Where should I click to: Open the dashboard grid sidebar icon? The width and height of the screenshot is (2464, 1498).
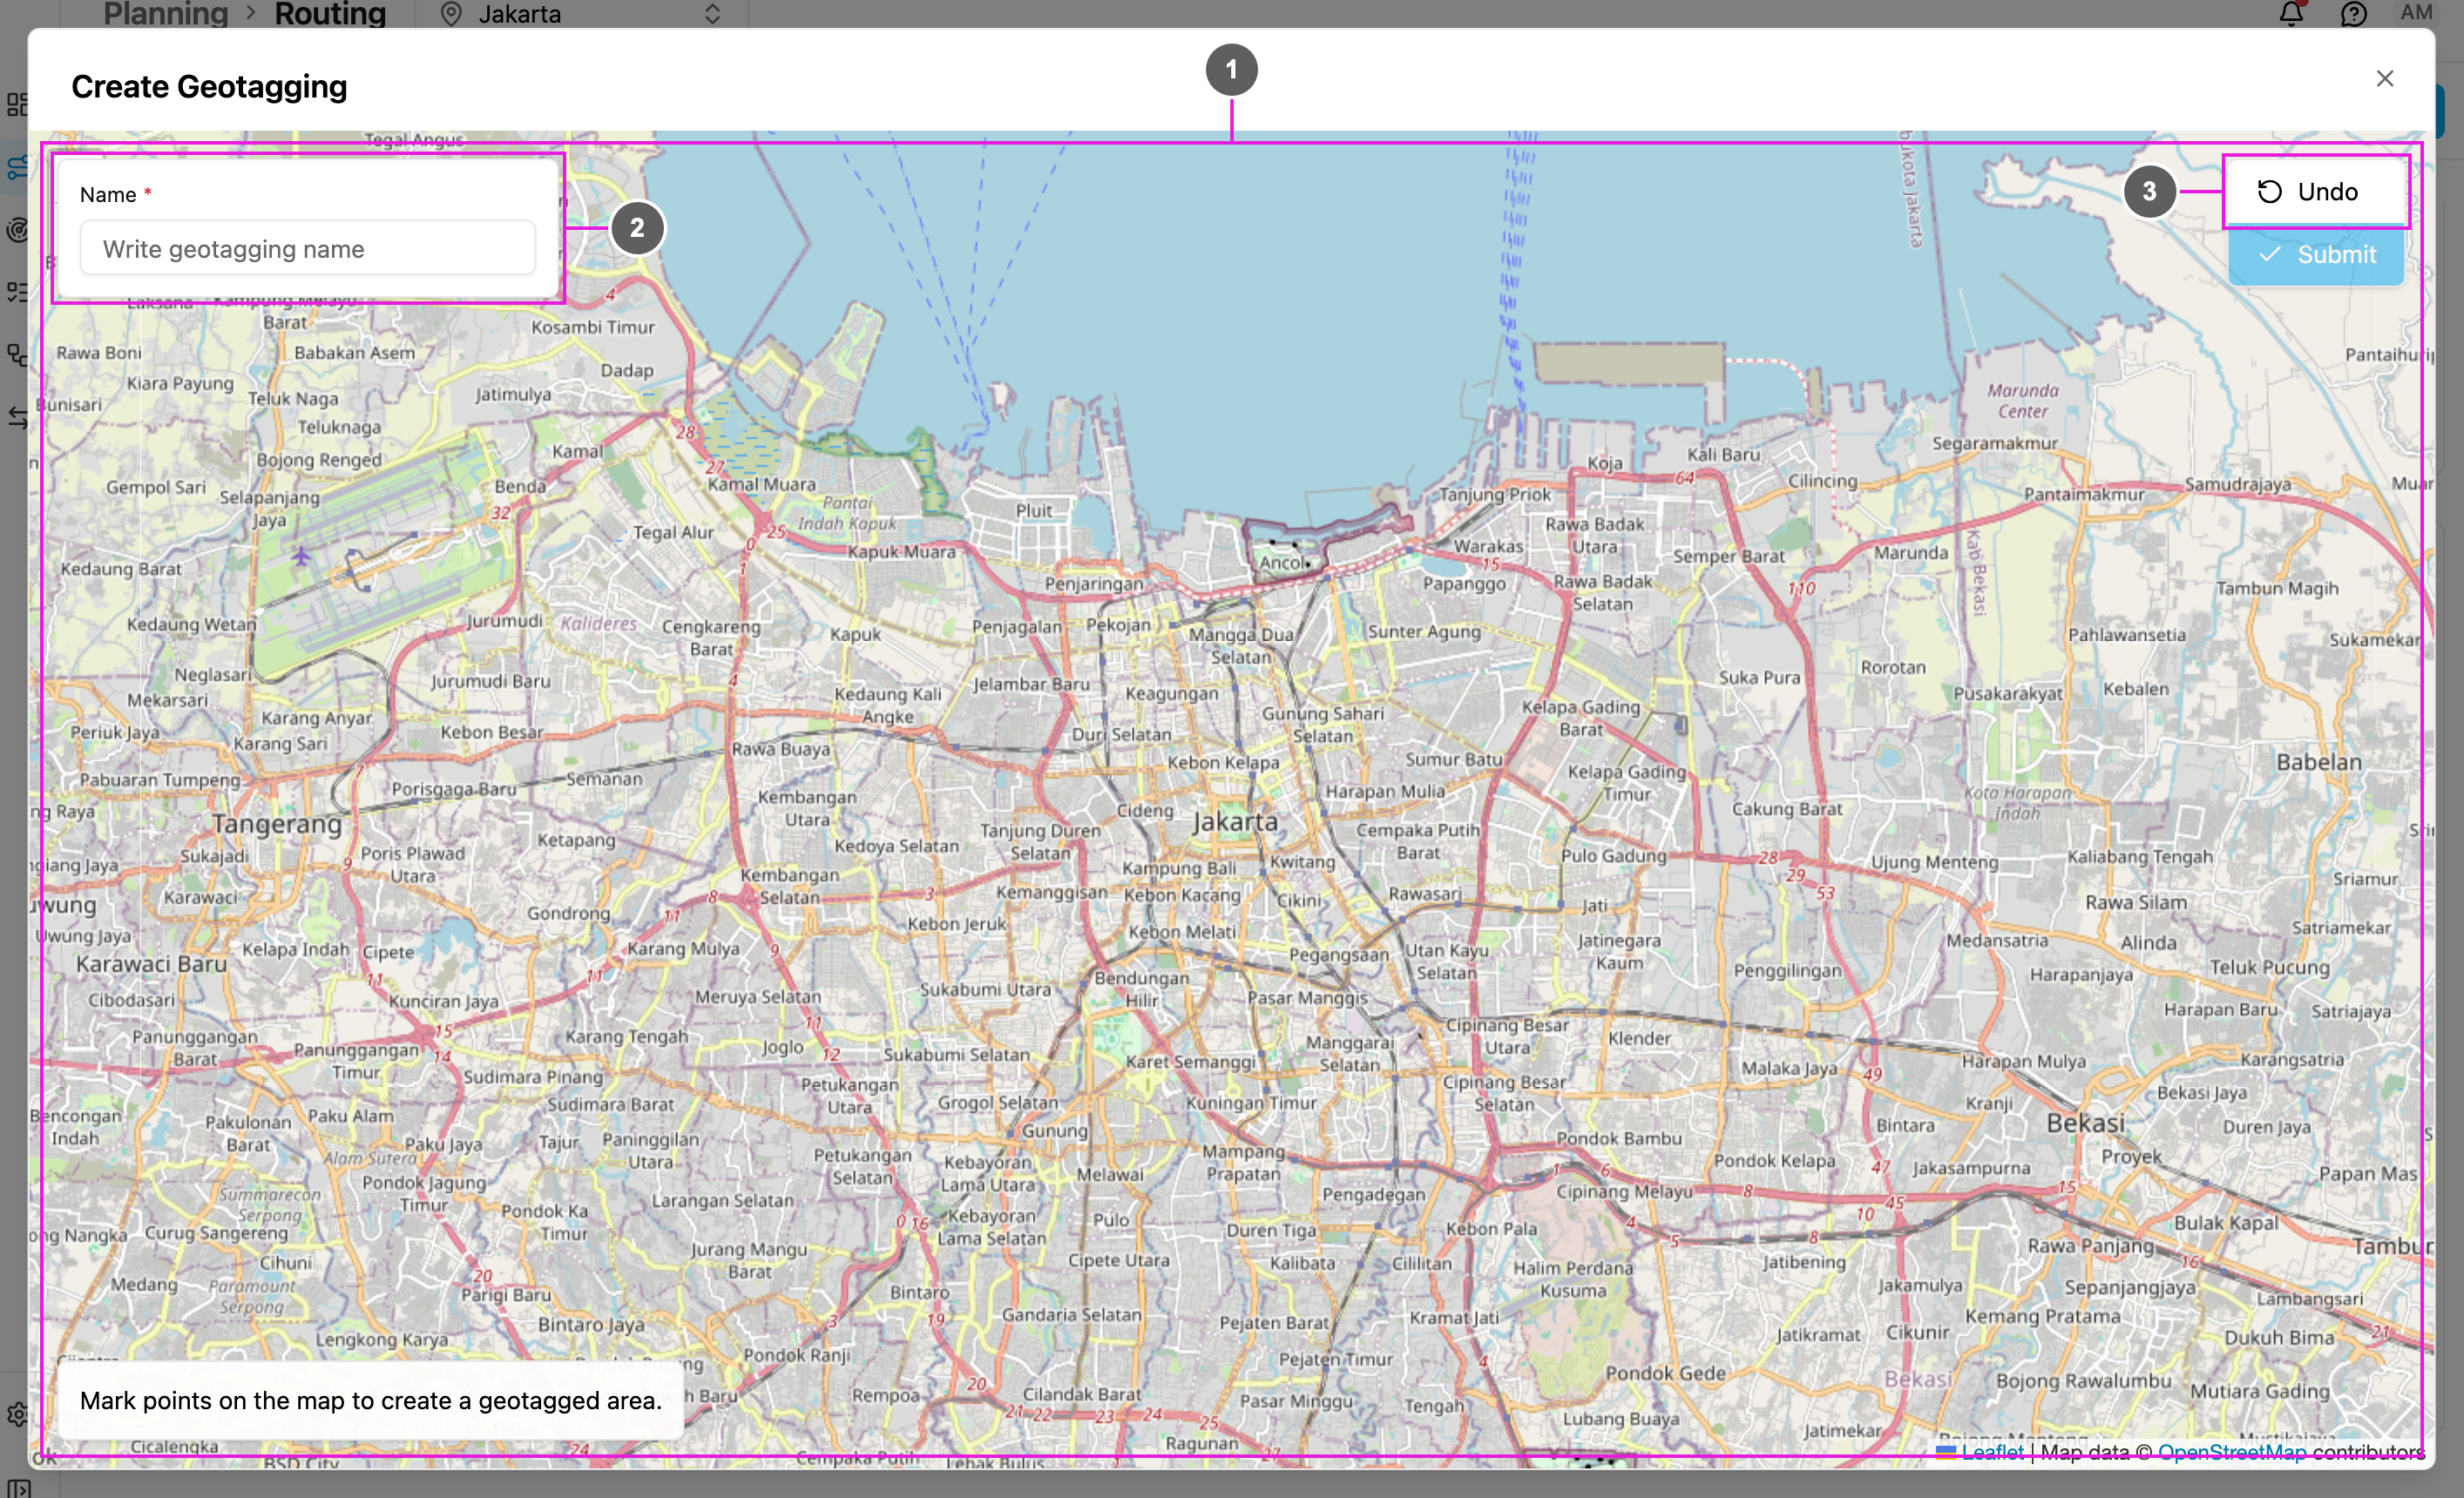pos(17,104)
